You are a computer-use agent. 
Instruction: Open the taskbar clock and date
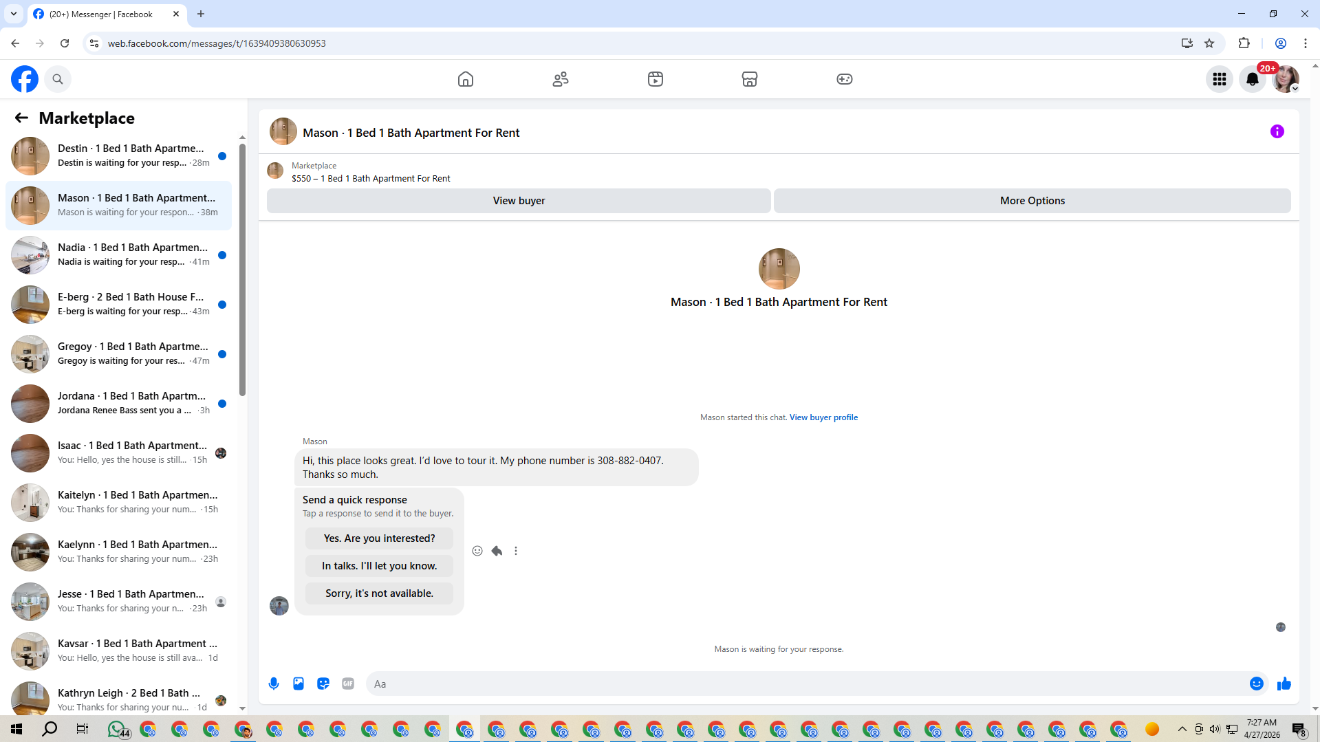(1262, 729)
